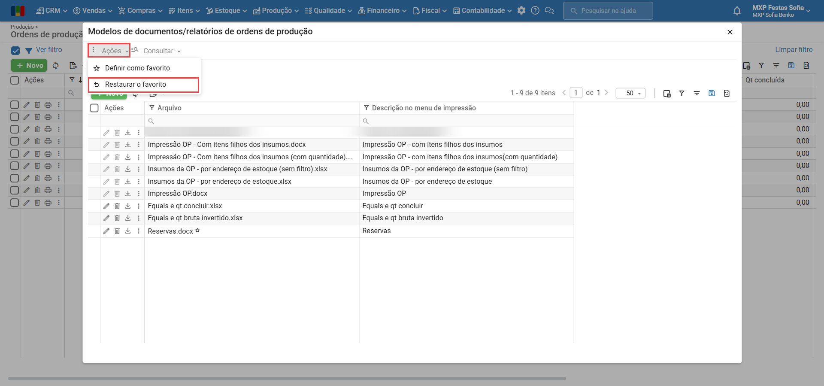Expand the Consultar dropdown
The height and width of the screenshot is (386, 824).
(161, 51)
